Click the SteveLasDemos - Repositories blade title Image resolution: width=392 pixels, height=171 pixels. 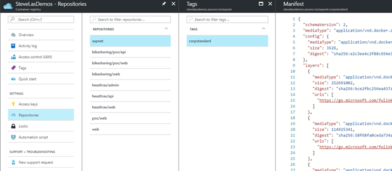[x=51, y=4]
